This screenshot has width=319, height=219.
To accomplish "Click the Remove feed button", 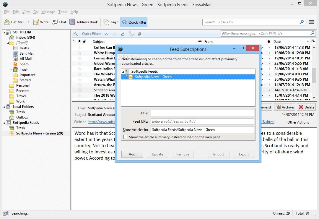I will click(x=183, y=154).
